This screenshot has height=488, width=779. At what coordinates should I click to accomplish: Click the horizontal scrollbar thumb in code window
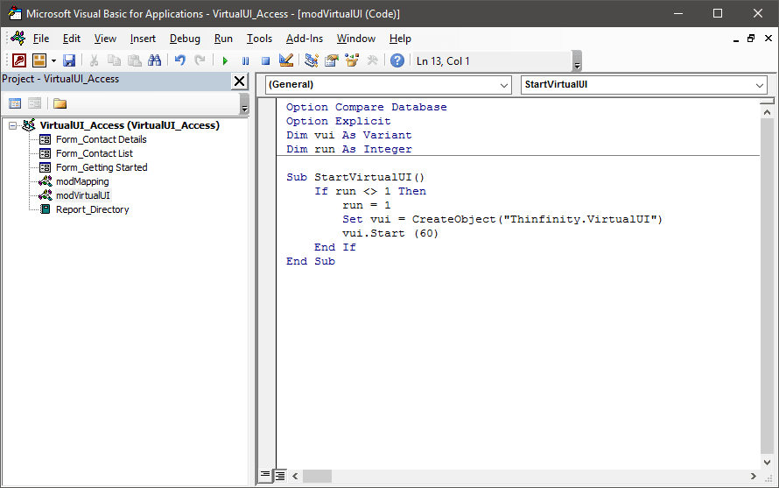tap(317, 476)
